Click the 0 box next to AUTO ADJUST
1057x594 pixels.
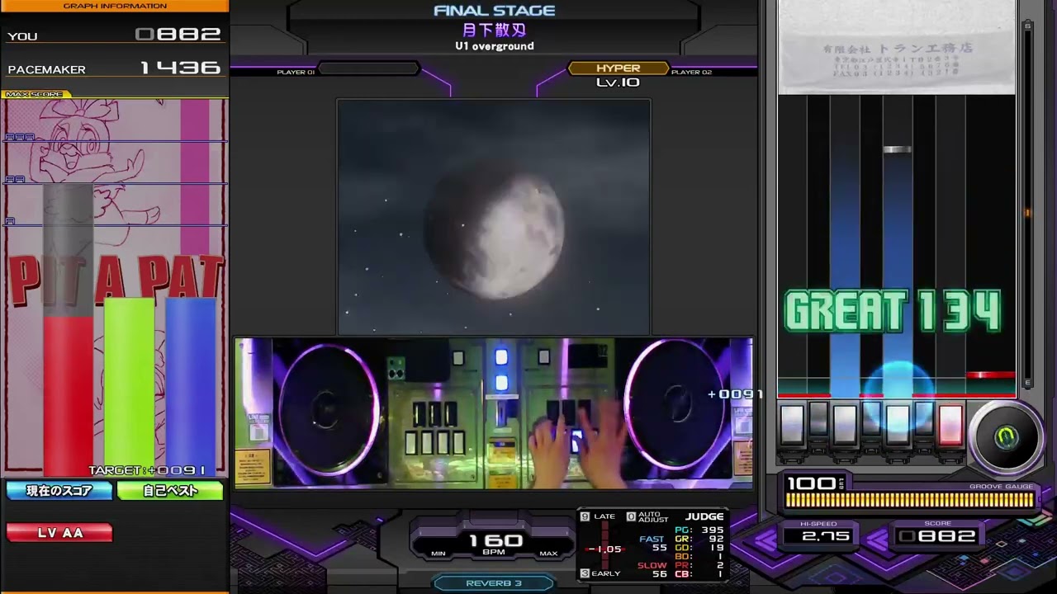tap(631, 516)
